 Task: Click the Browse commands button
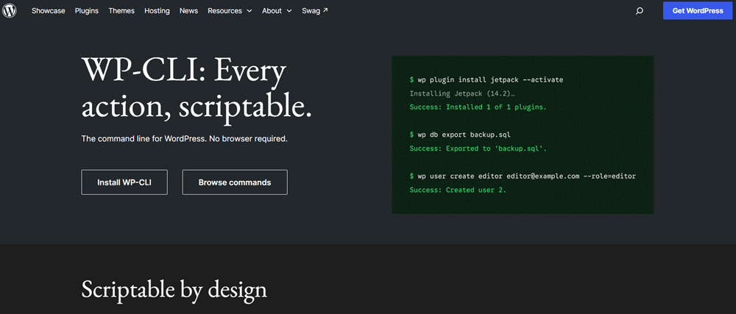tap(235, 182)
